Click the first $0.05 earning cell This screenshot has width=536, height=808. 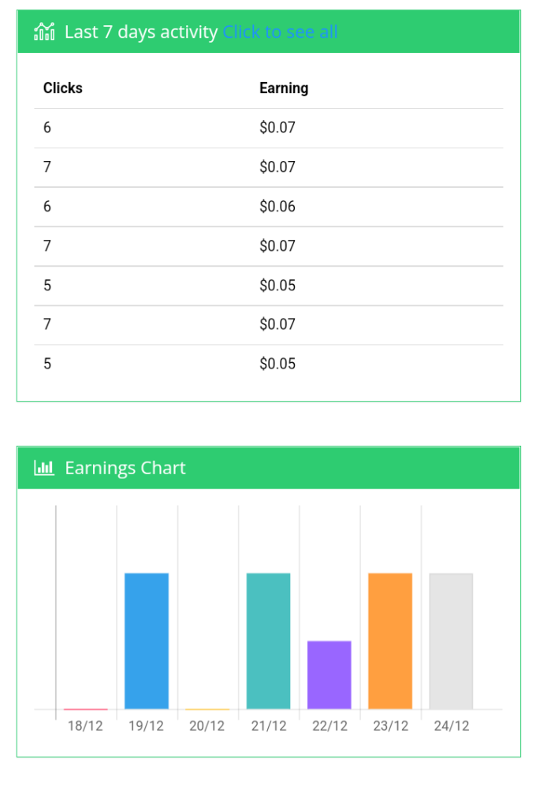pyautogui.click(x=277, y=286)
